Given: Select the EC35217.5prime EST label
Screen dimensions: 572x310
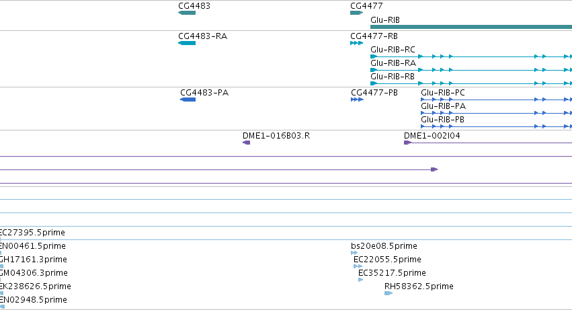Looking at the screenshot, I should point(392,273).
